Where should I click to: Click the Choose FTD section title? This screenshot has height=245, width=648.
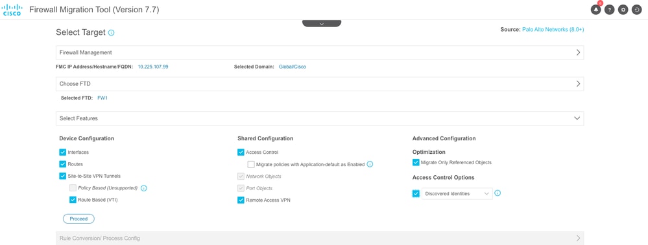[x=75, y=83]
